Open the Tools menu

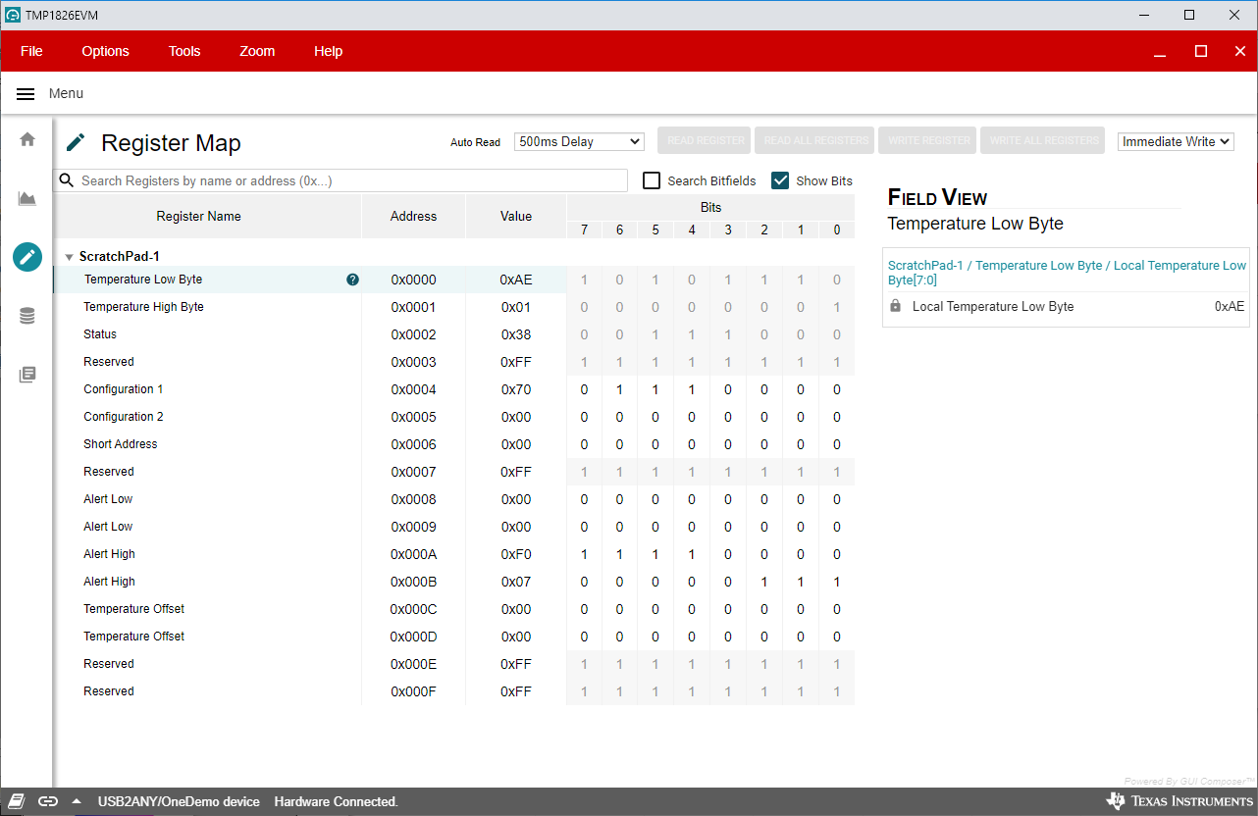(183, 51)
